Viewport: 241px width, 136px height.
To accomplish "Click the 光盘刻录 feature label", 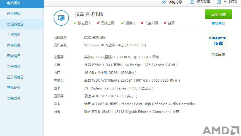I will pos(151,23).
